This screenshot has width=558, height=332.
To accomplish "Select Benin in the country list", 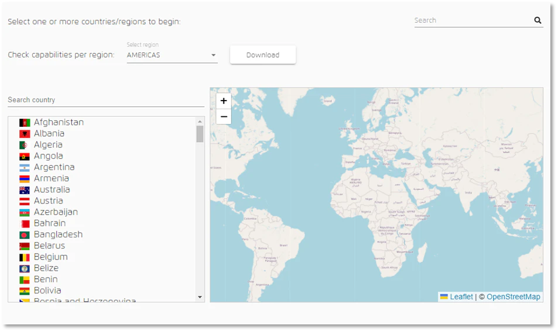I will coord(46,279).
